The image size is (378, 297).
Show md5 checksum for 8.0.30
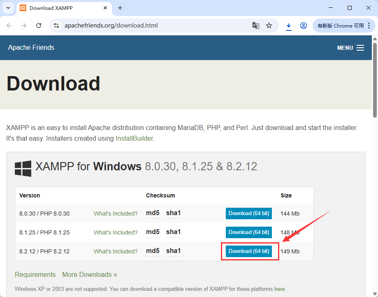[x=153, y=213]
